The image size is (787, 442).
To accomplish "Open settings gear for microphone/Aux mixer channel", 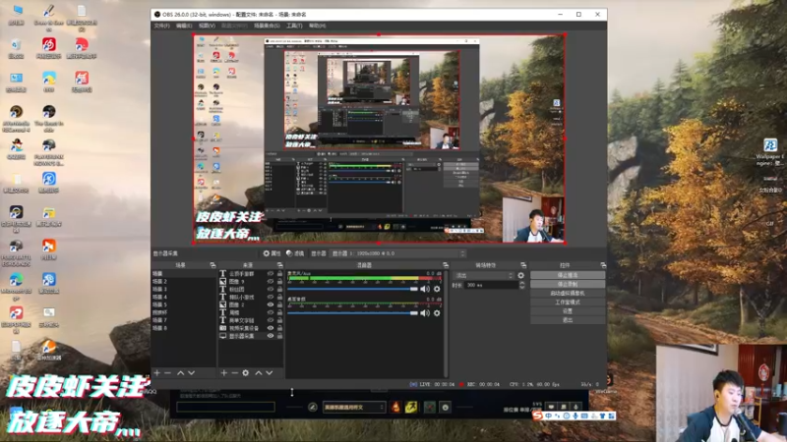I will click(437, 289).
